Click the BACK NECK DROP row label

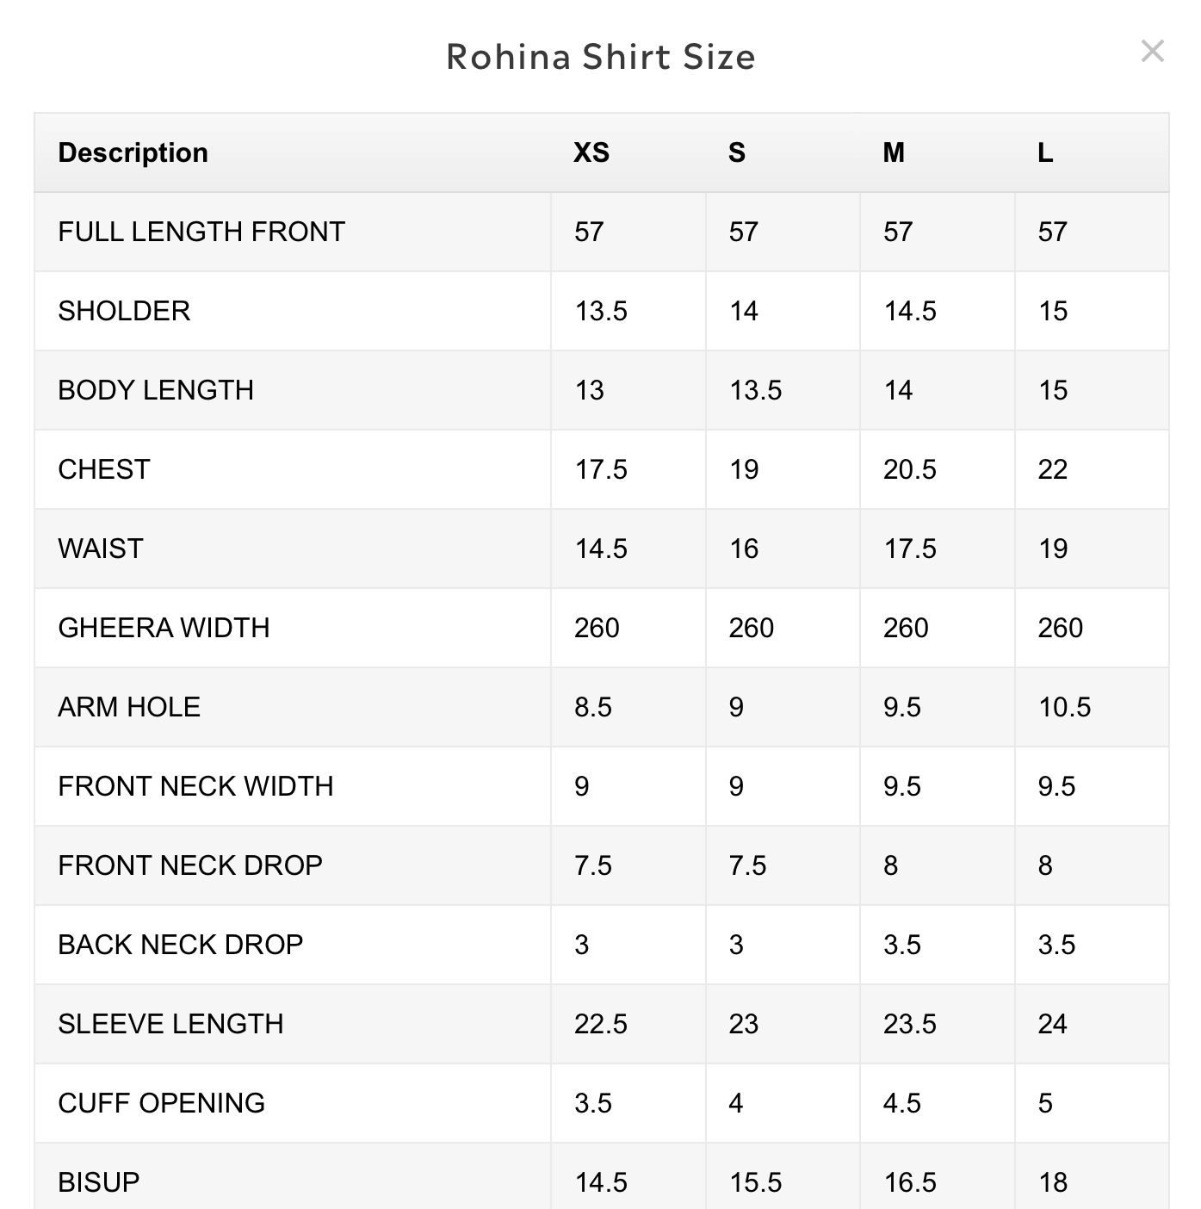(181, 945)
